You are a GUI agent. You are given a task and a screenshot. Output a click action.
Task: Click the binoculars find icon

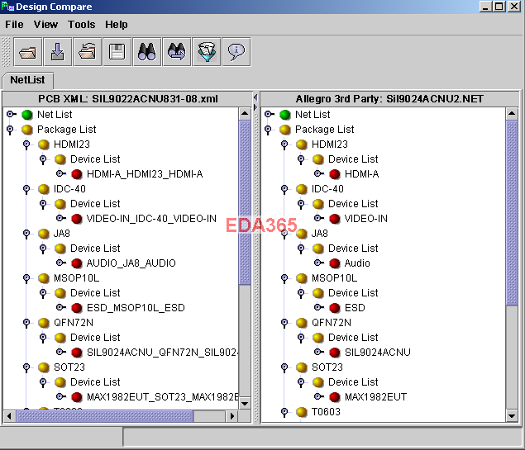click(146, 52)
